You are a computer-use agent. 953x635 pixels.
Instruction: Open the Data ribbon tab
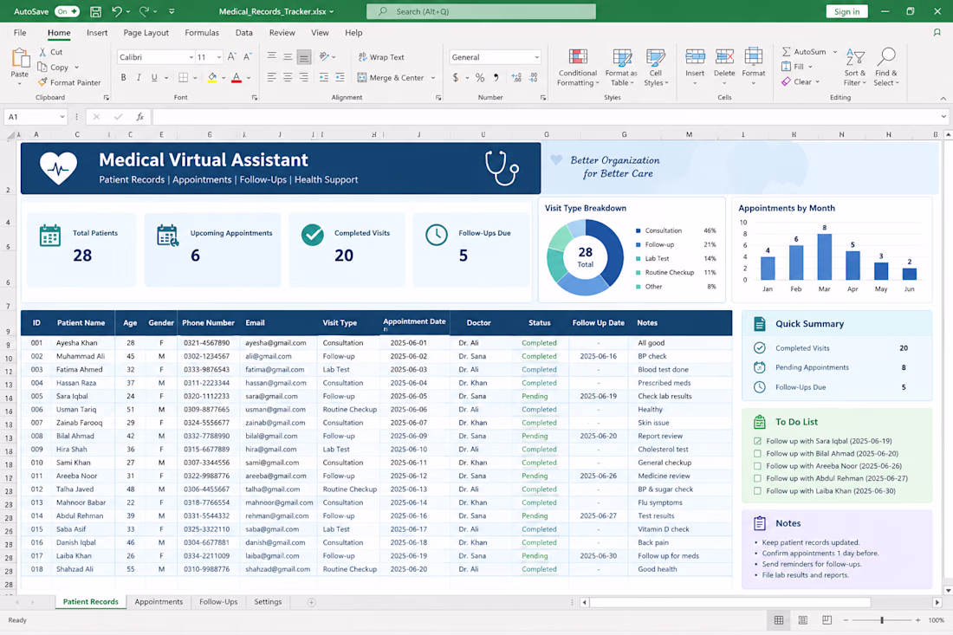(x=243, y=33)
